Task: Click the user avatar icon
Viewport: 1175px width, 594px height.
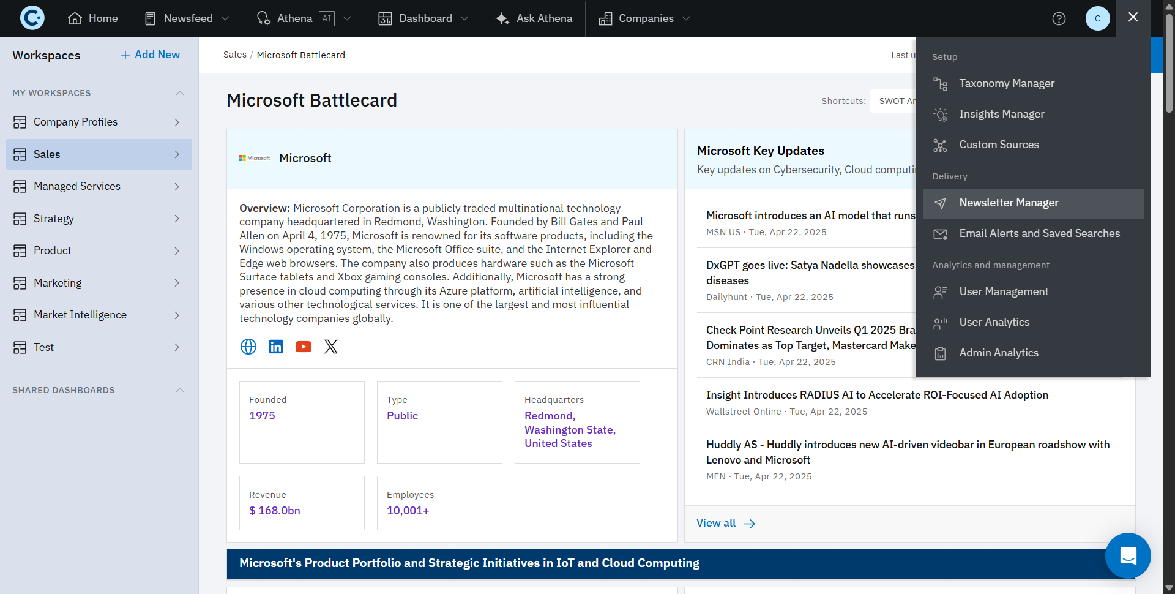Action: 1097,18
